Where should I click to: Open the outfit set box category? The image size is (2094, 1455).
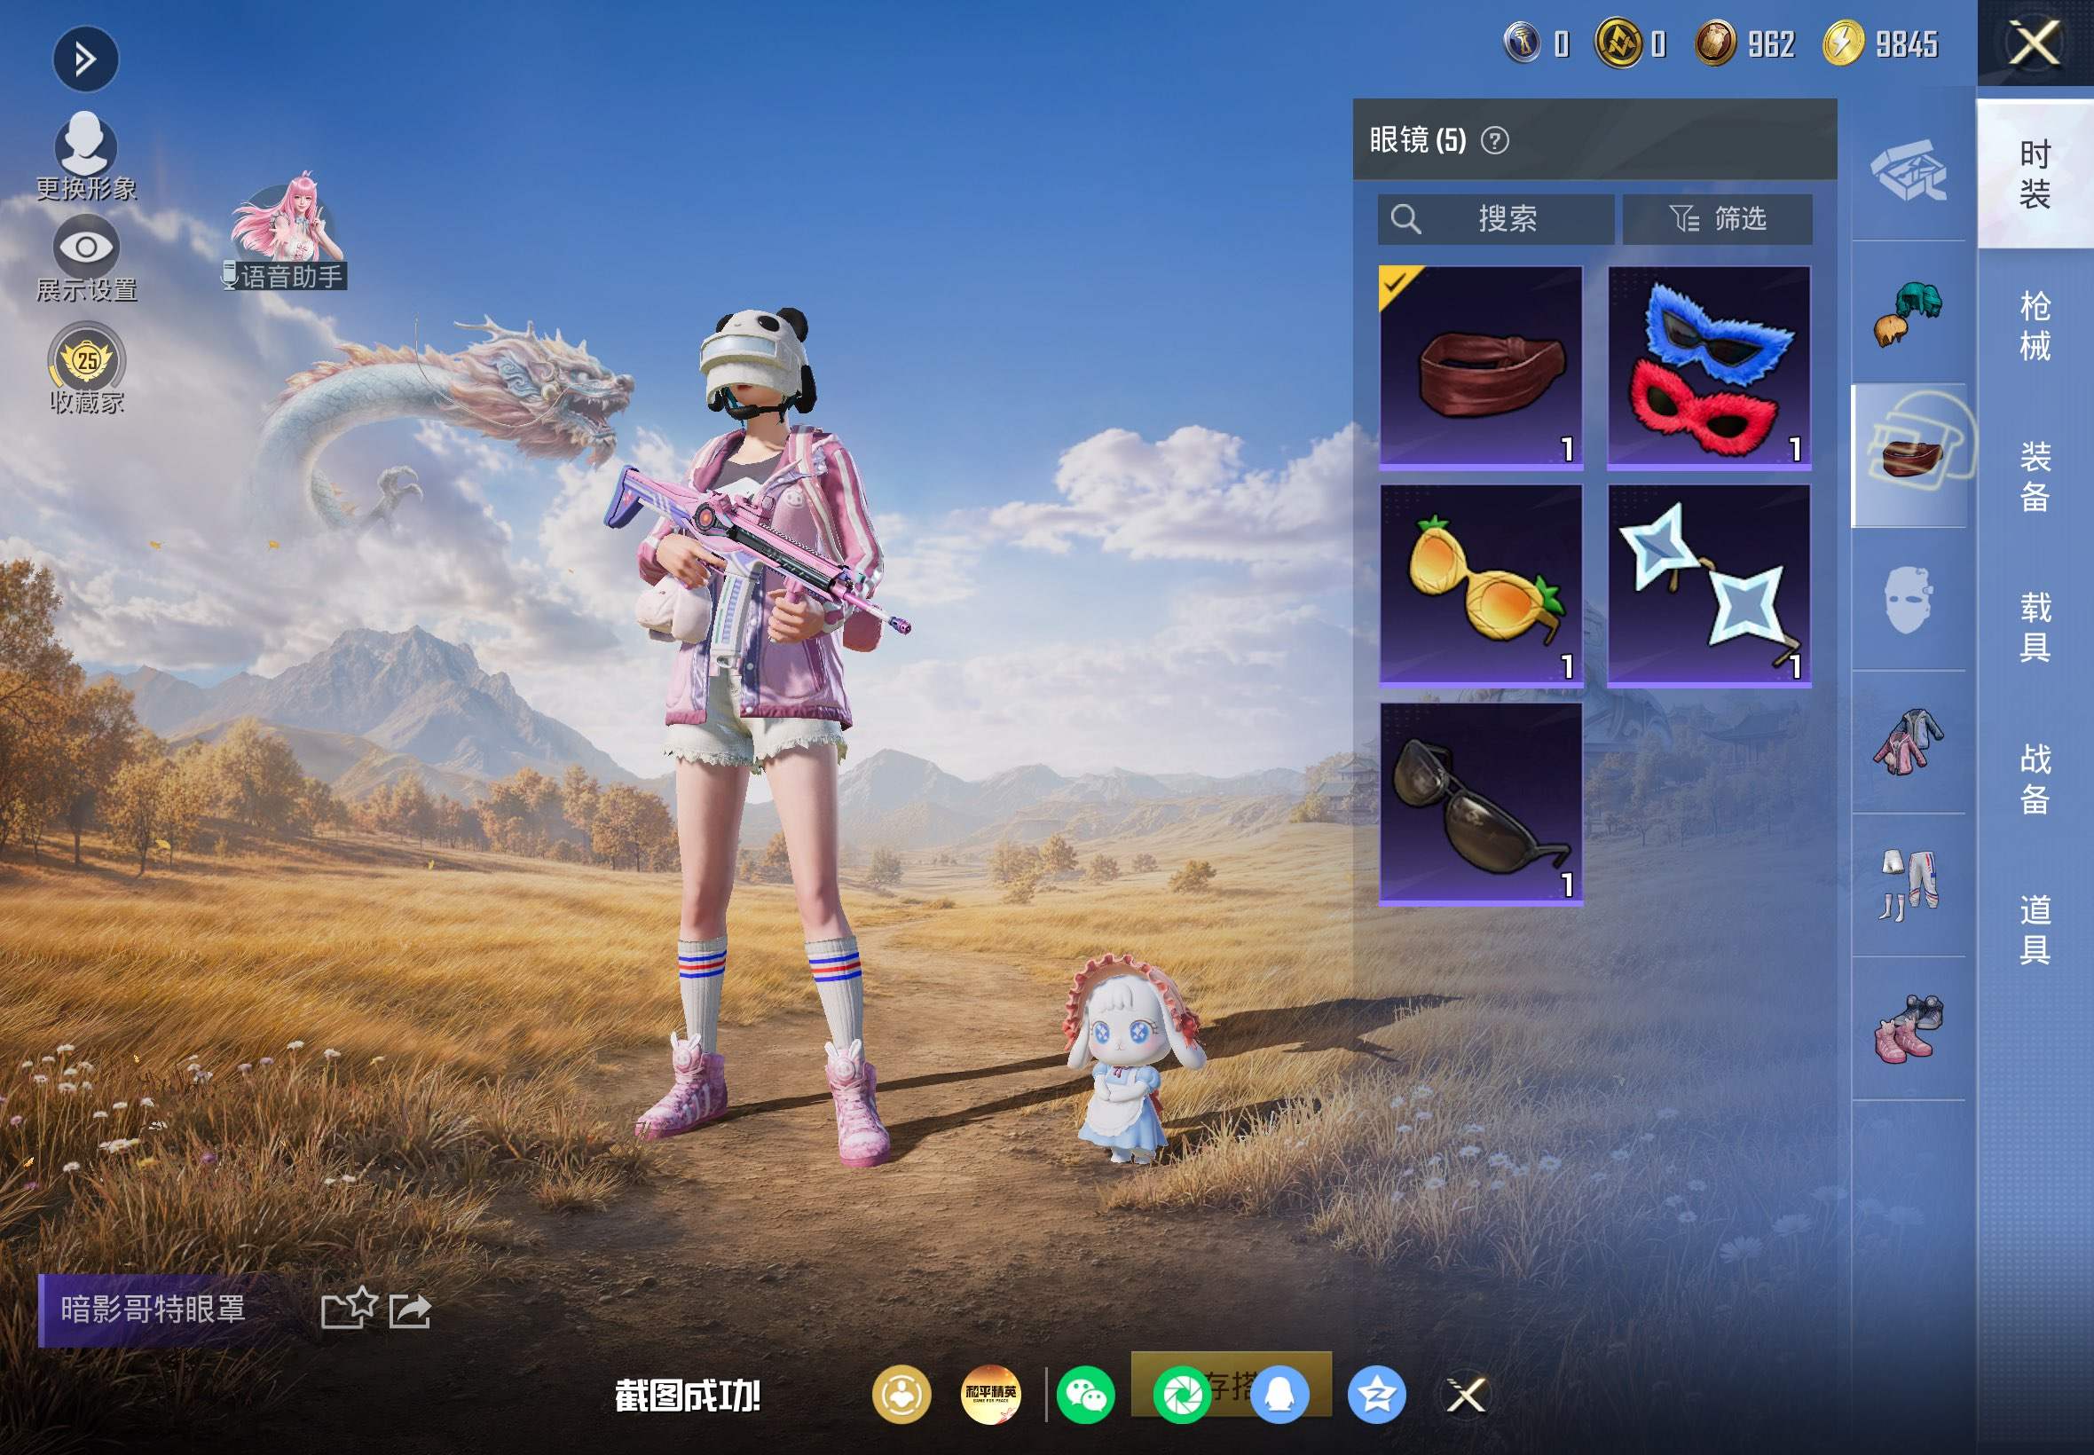click(1908, 170)
